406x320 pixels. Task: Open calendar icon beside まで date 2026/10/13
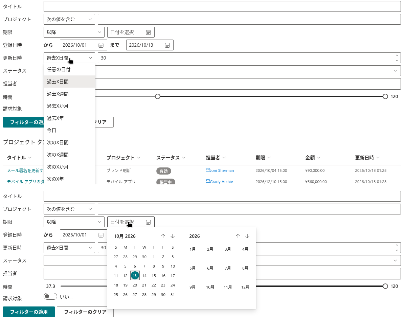[x=167, y=45]
